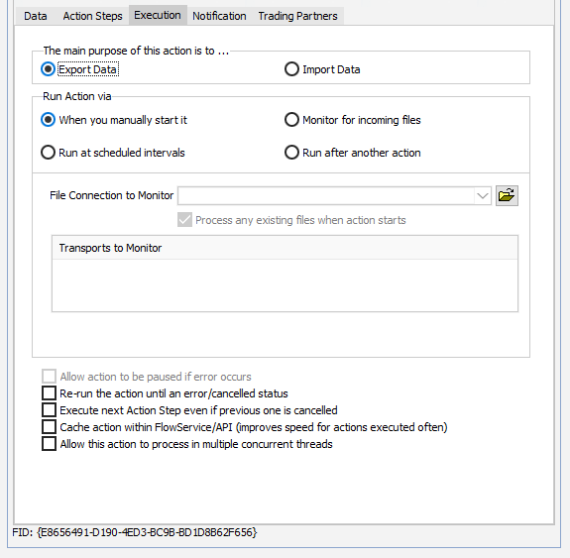The image size is (570, 558).
Task: Click the folder icon beside File Connection
Action: (x=507, y=196)
